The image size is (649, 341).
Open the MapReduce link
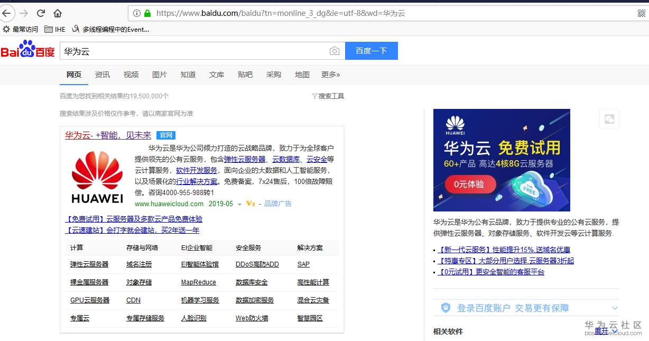(199, 282)
